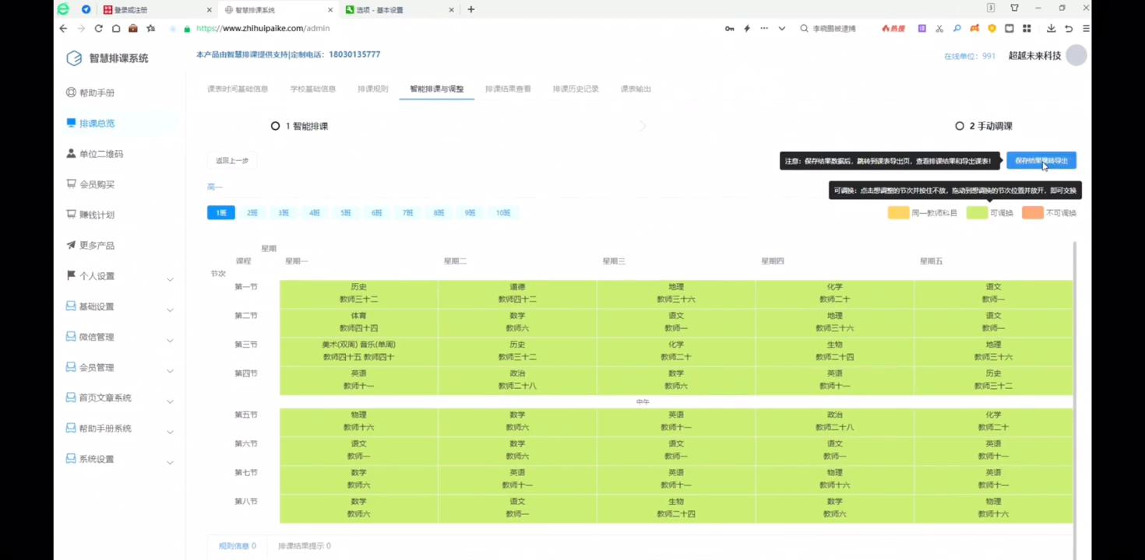Click the 保存结果并跳转导出 button
The height and width of the screenshot is (560, 1145).
pos(1041,160)
